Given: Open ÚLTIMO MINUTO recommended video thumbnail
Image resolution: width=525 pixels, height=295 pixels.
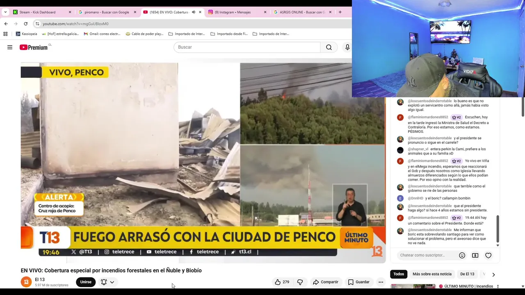Looking at the screenshot, I should [x=413, y=286].
